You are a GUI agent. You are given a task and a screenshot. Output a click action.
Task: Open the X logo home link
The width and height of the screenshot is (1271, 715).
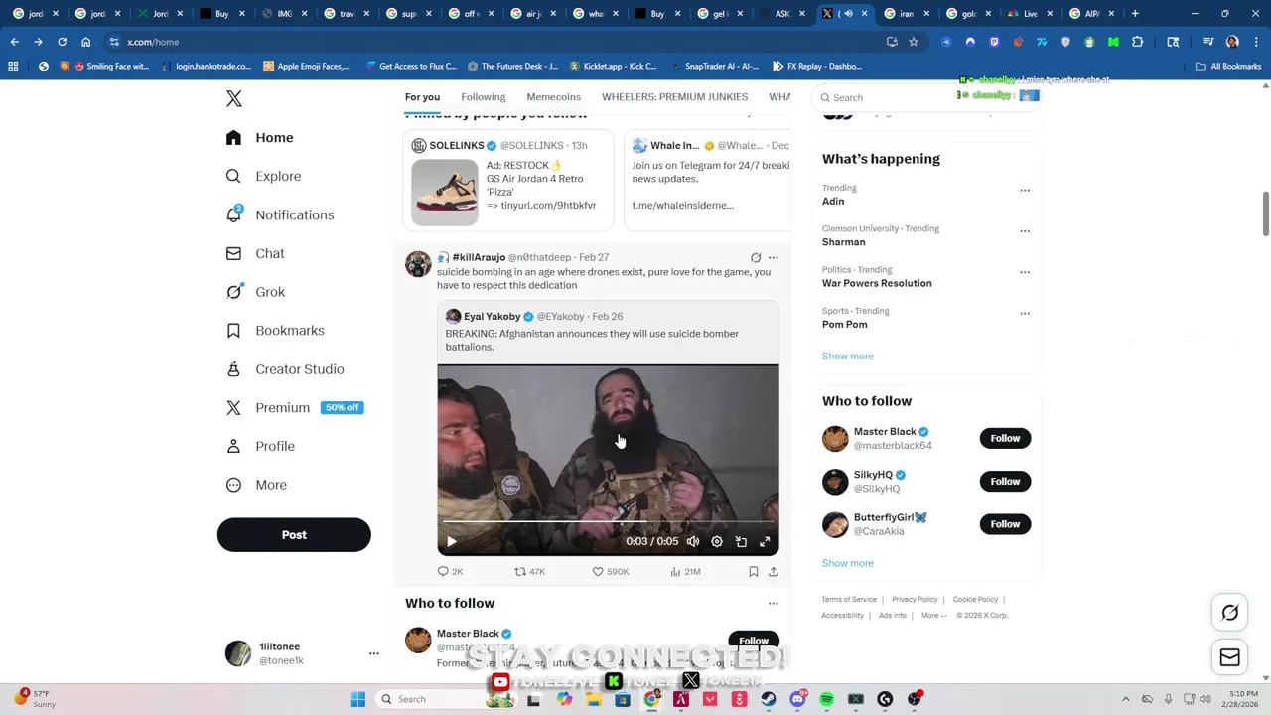(x=234, y=98)
